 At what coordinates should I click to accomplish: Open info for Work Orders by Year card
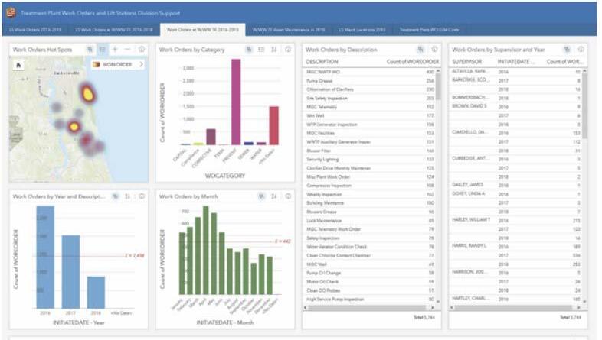[142, 196]
